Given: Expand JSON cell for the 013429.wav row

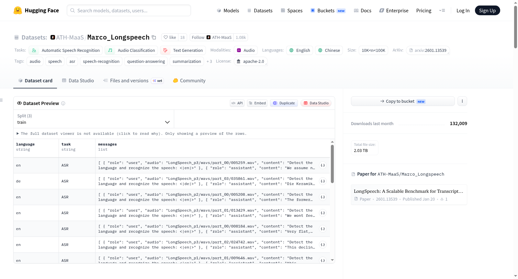Looking at the screenshot, I should click(323, 213).
